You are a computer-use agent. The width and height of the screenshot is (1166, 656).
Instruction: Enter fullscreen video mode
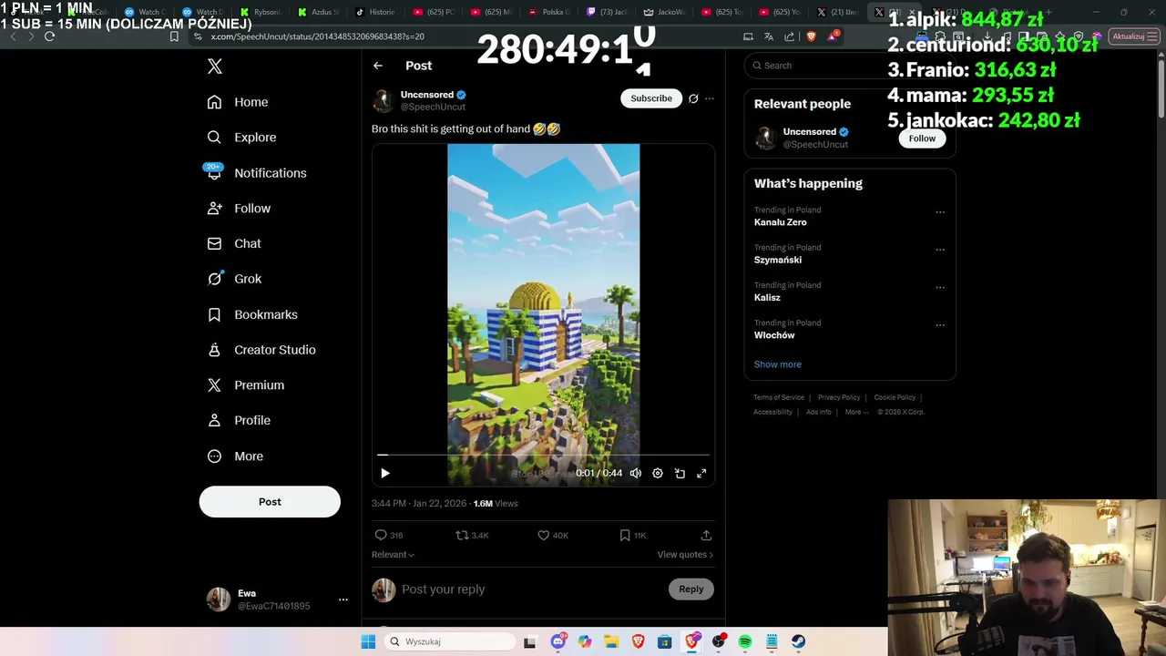(x=701, y=473)
